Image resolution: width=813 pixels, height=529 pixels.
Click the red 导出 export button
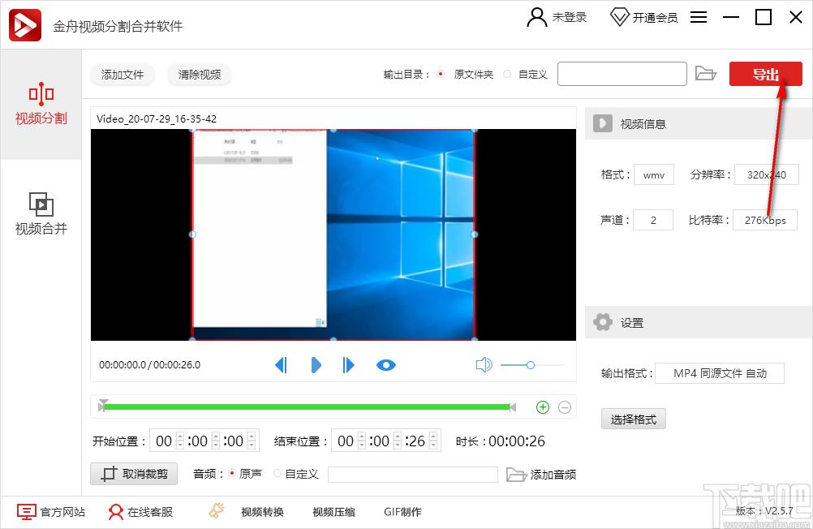[x=765, y=74]
